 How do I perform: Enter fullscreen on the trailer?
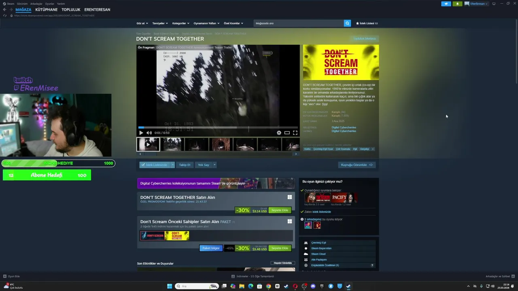[x=295, y=133]
